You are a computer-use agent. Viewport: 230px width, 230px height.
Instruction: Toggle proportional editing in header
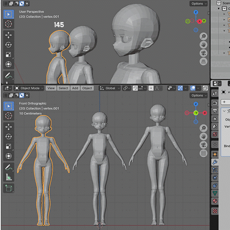(x=151, y=88)
